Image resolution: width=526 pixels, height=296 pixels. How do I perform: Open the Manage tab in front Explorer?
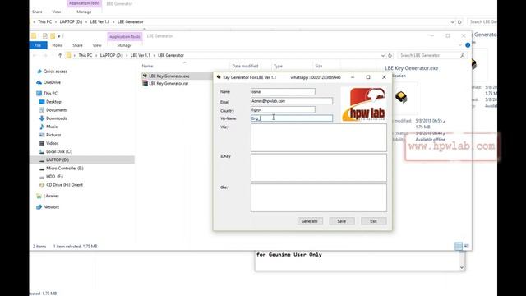click(124, 45)
